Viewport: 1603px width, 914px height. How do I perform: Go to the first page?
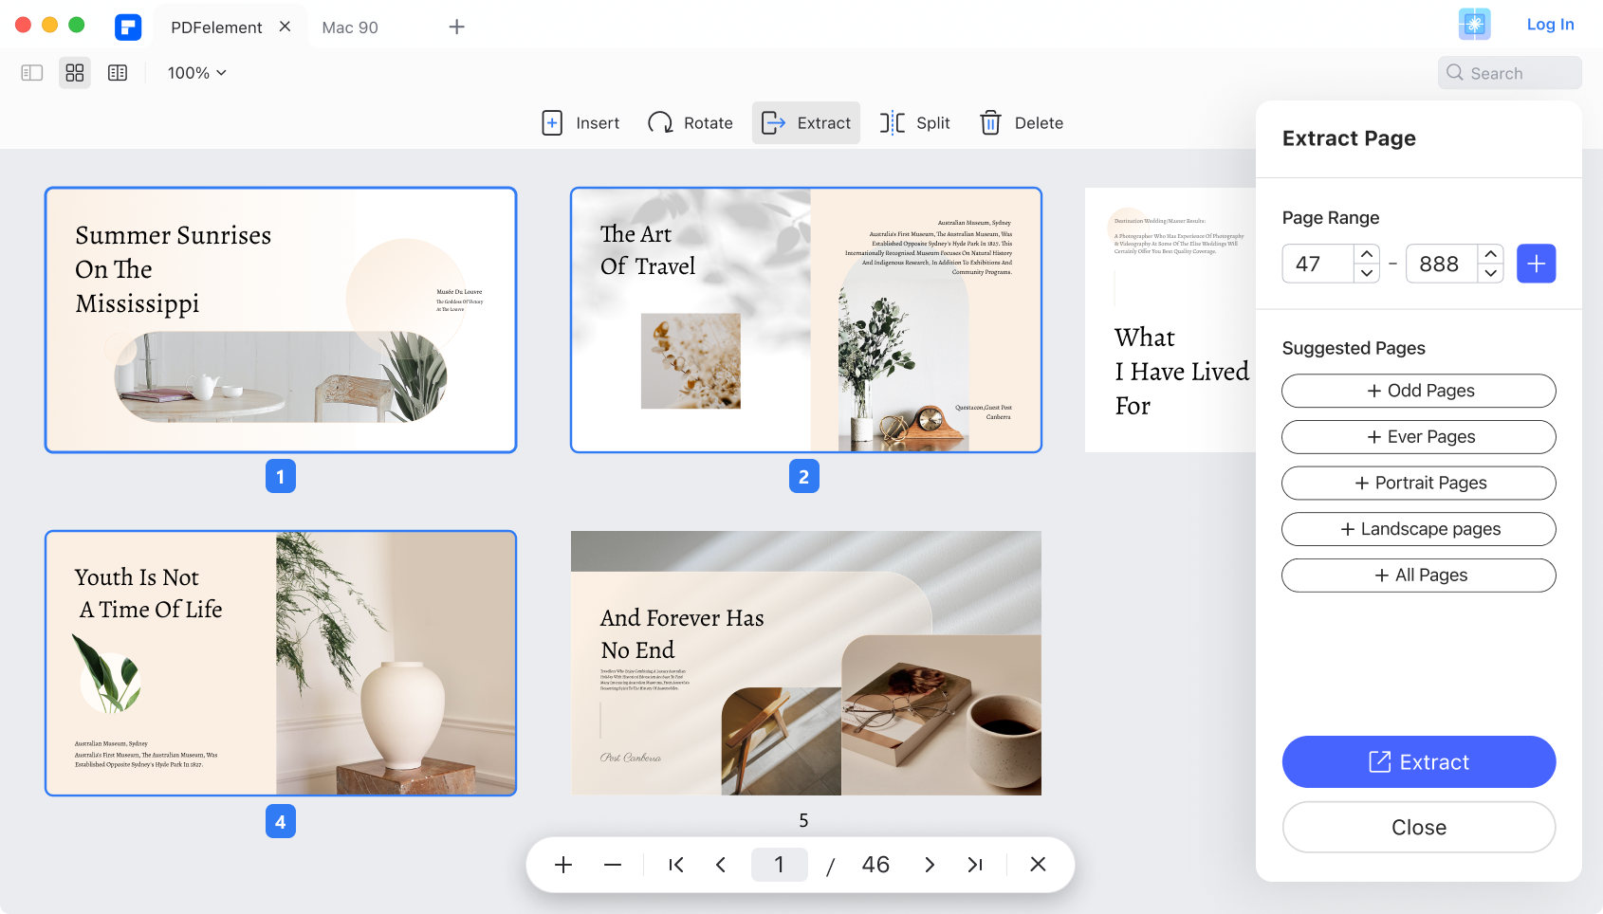[676, 865]
